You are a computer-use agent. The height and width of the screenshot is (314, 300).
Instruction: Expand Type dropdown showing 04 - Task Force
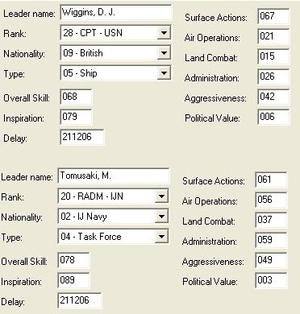113,237
